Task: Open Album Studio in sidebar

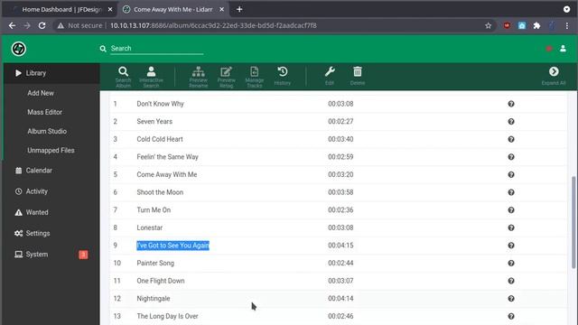Action: click(47, 131)
